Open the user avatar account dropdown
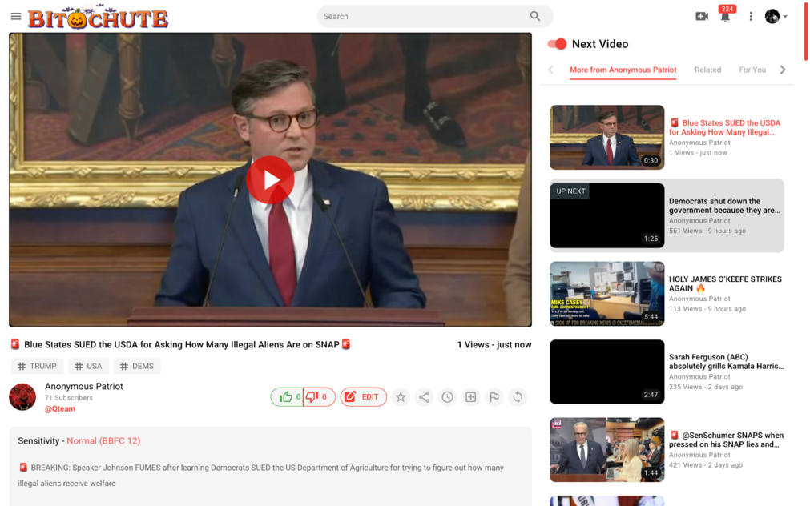 tap(776, 17)
